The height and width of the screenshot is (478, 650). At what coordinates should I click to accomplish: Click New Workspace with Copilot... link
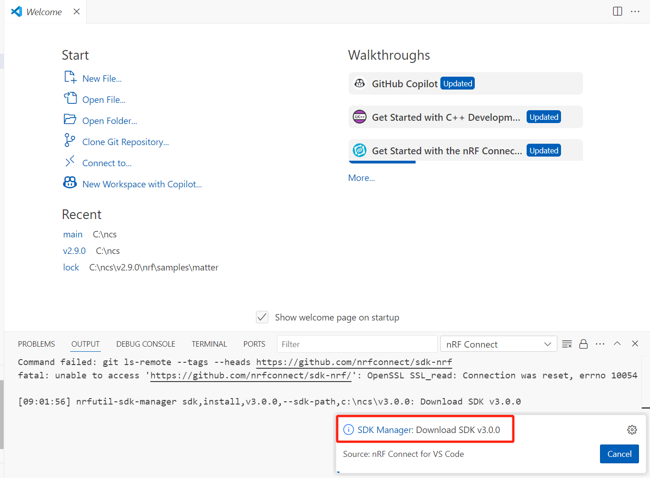click(x=142, y=184)
